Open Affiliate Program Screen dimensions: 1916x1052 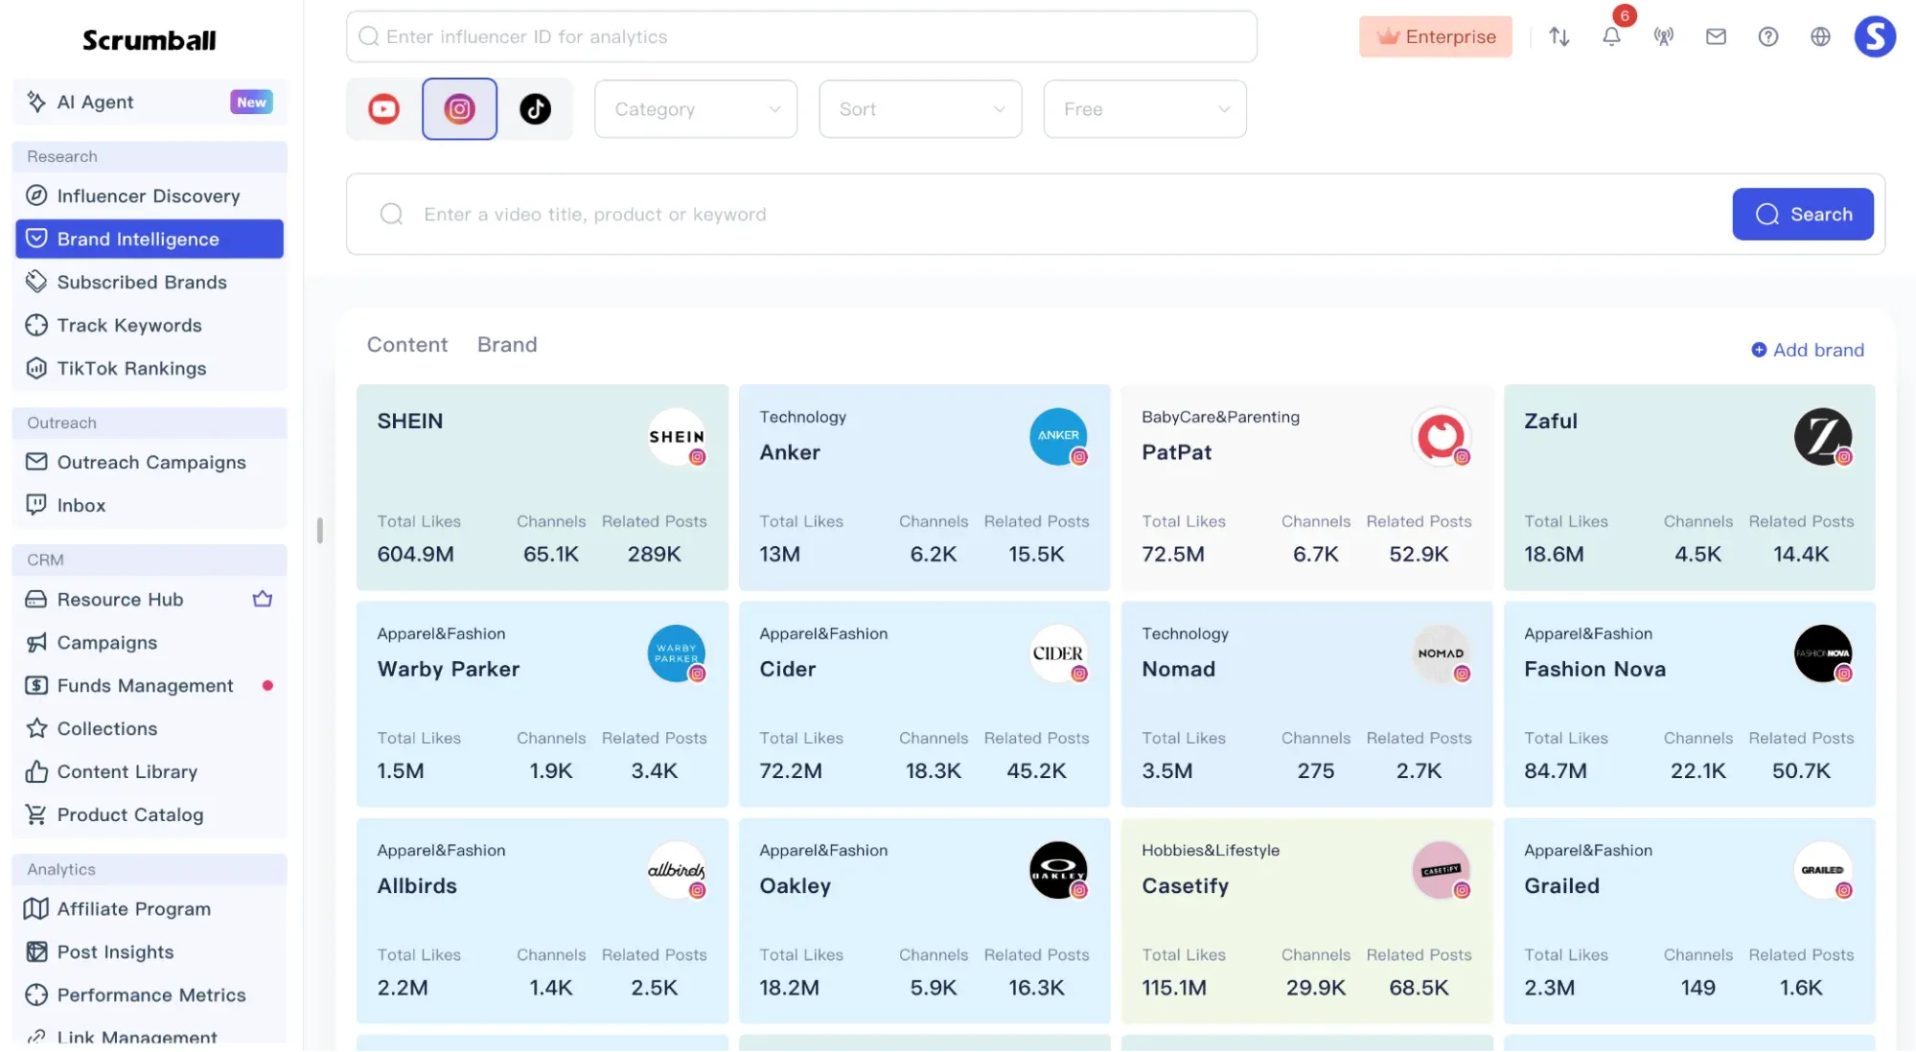150,908
